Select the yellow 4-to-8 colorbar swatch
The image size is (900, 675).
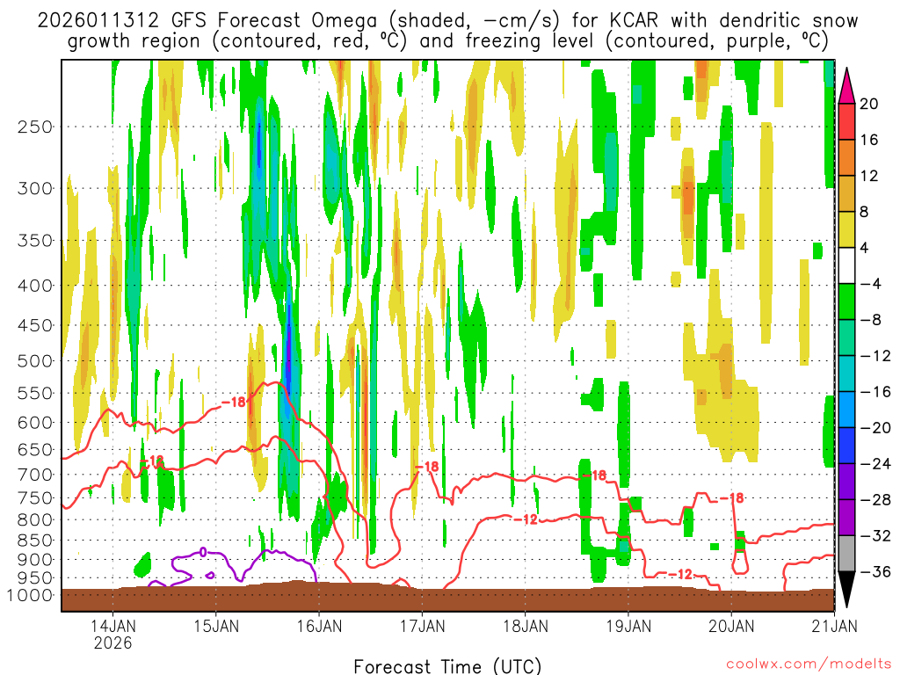[846, 229]
